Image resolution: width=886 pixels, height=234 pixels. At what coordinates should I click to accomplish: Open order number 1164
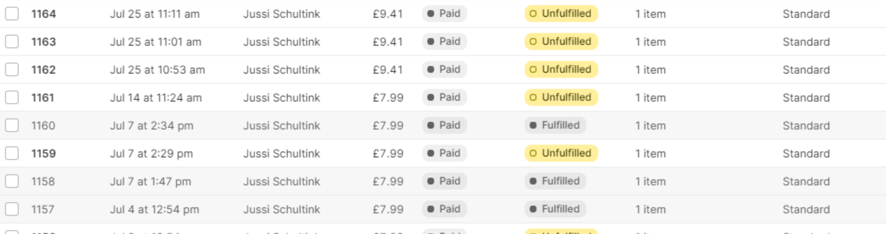[x=44, y=14]
